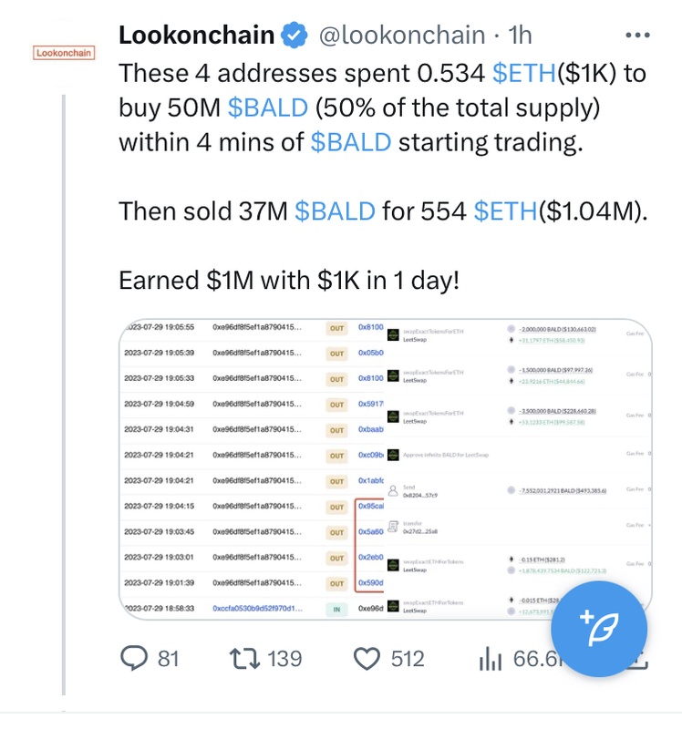Like the tweet with the heart icon

point(367,657)
